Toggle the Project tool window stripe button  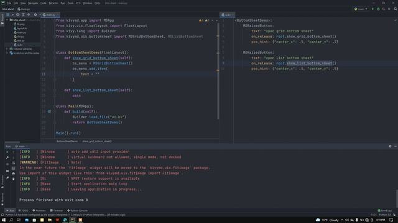coord(2,19)
